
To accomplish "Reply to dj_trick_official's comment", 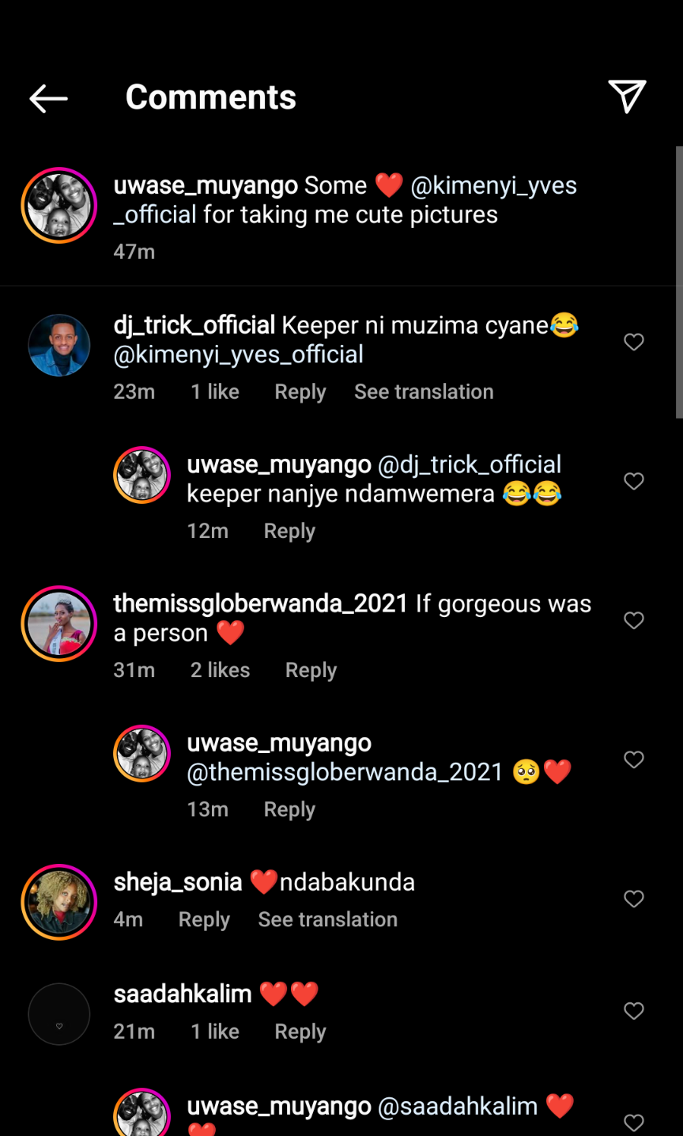I will [x=300, y=392].
